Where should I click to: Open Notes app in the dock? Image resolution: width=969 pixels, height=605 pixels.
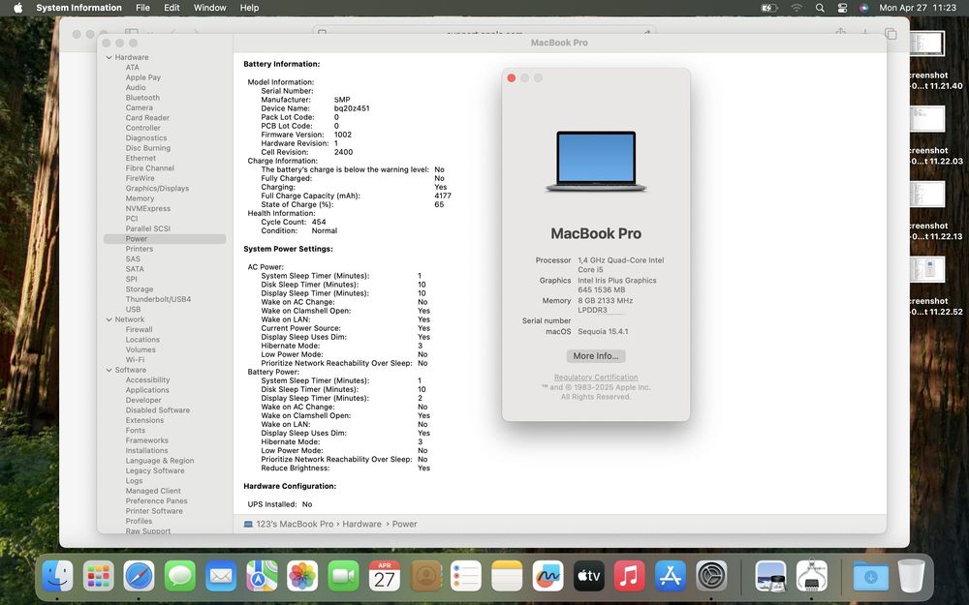(x=507, y=576)
